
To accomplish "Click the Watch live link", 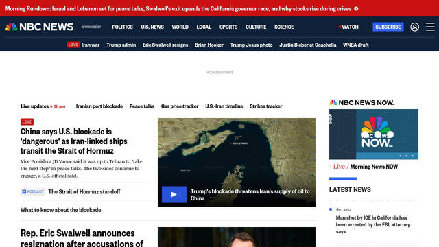I will pyautogui.click(x=348, y=27).
